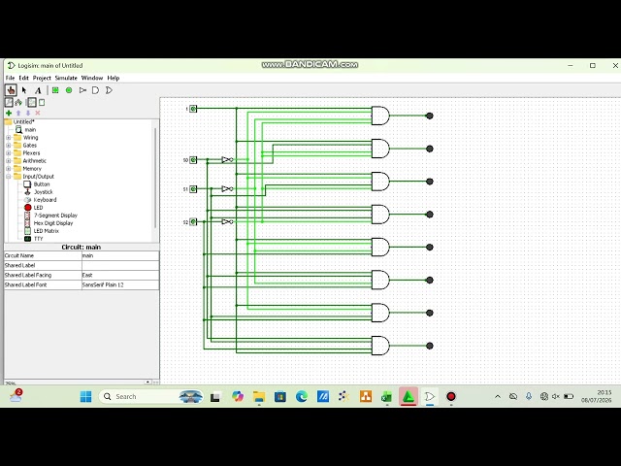
Task: Click the NOT gate on the S2 line
Action: click(227, 222)
